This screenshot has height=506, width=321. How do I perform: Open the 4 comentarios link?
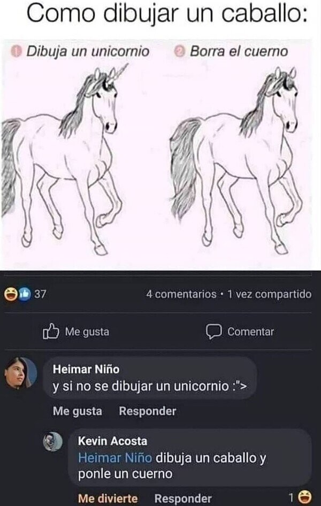181,294
